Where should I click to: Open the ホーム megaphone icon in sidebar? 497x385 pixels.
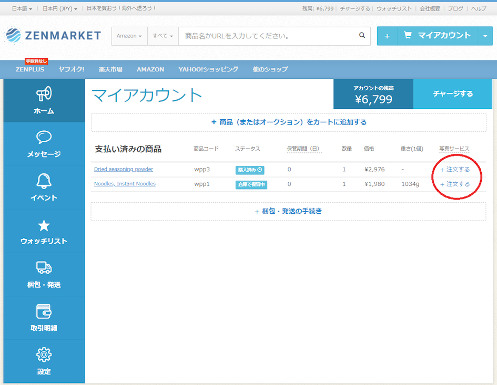click(x=44, y=93)
